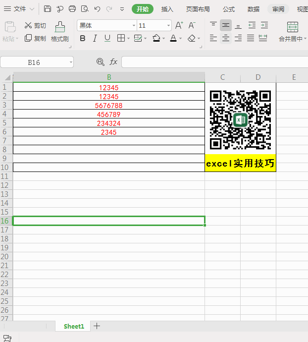Image resolution: width=308 pixels, height=342 pixels.
Task: Align text to top
Action: [x=213, y=25]
